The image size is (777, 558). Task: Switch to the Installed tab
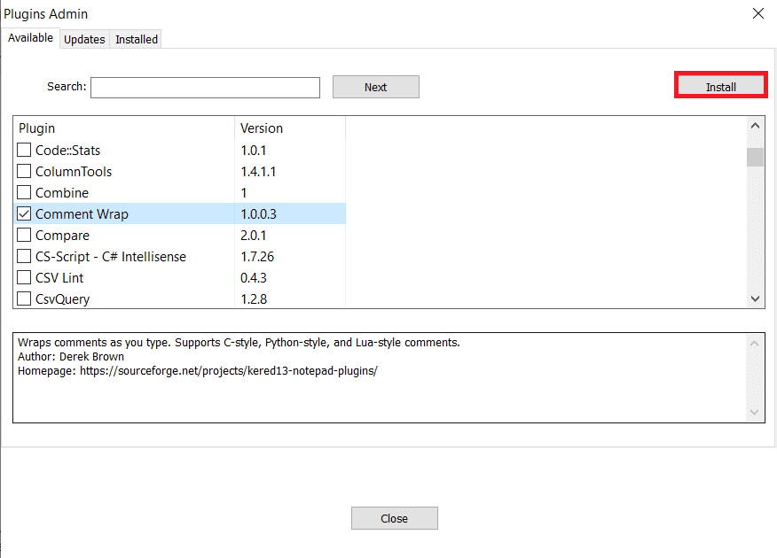point(136,39)
